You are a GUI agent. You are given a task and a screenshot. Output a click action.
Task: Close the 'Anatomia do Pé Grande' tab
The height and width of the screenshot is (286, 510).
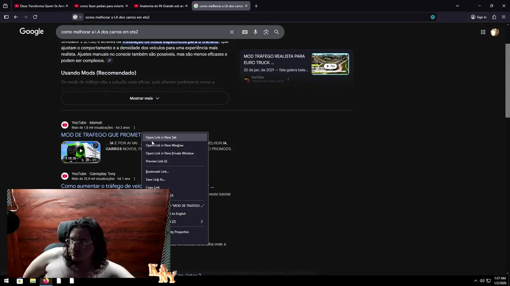point(186,6)
